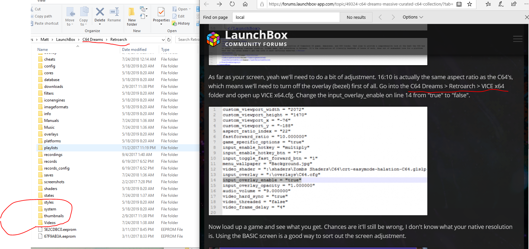Add the page to favorites with the star
Screen dimensions: 529x249
[x=470, y=4]
